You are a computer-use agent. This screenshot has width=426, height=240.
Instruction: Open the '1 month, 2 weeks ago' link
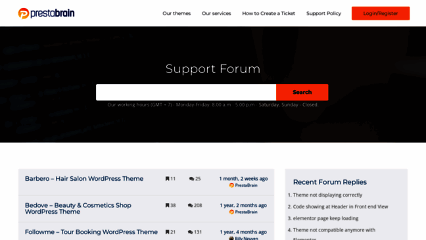tap(243, 179)
